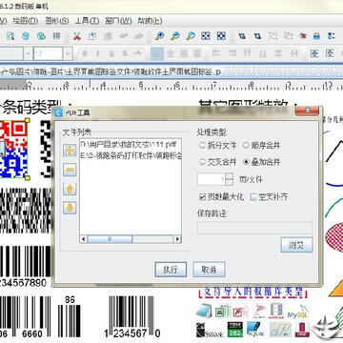Screen dimensions: 343x343
Task: Uncheck the 页数最大化 checkbox
Action: (x=202, y=197)
